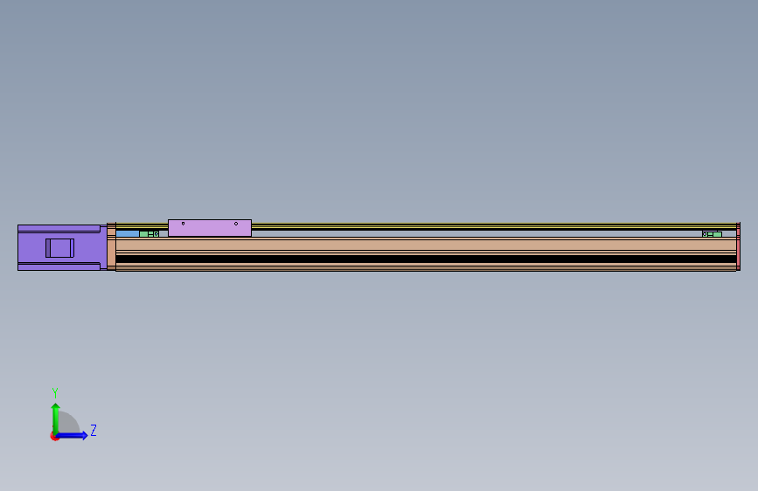758x491 pixels.
Task: Select the red end cap of the actuator
Action: (738, 246)
